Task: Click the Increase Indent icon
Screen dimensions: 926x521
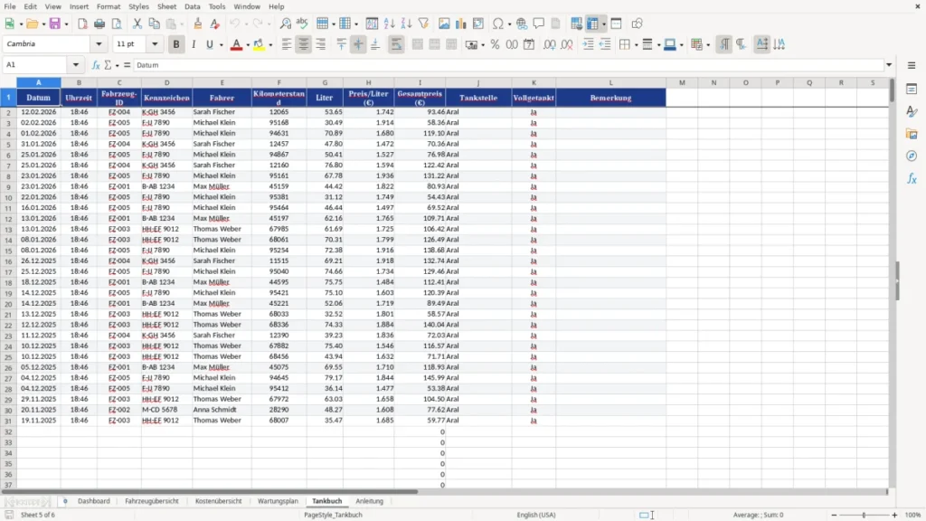Action: pos(588,44)
